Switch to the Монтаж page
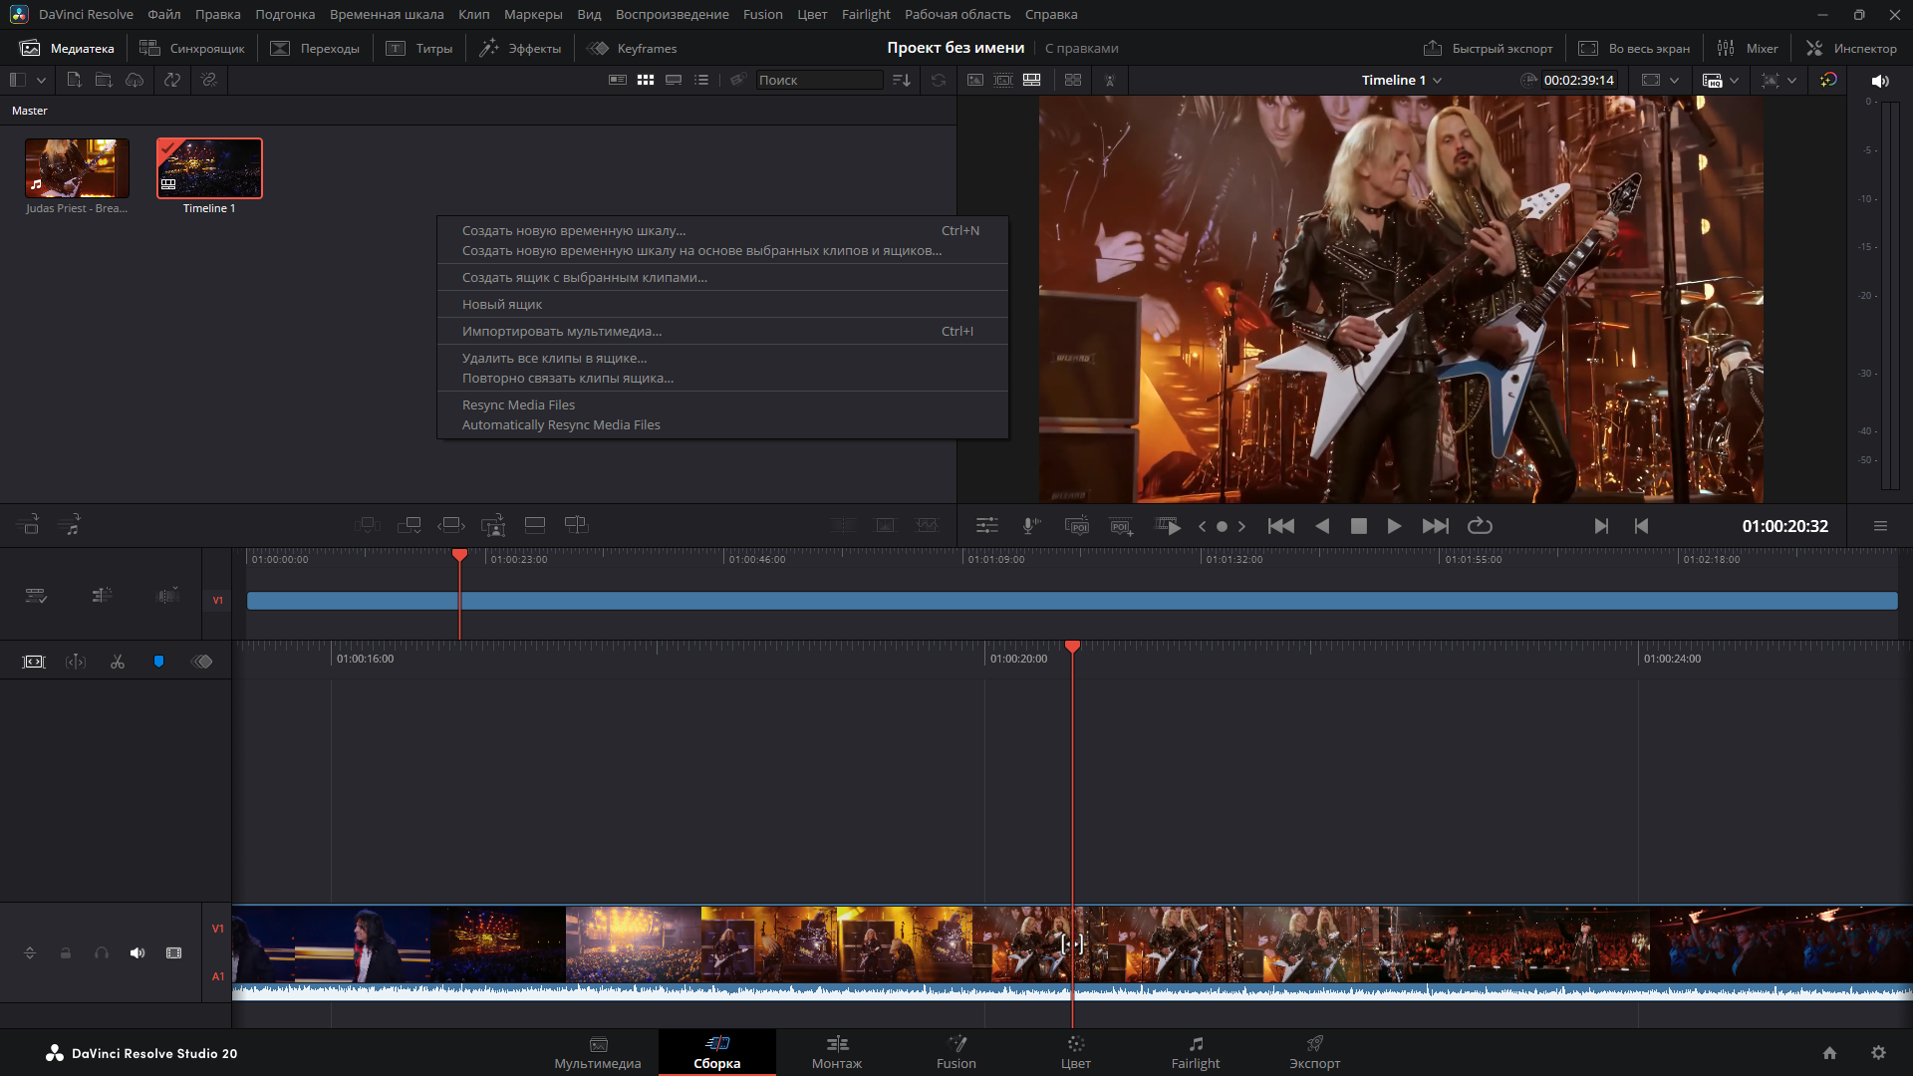Screen dimensions: 1913x1076 837,1052
